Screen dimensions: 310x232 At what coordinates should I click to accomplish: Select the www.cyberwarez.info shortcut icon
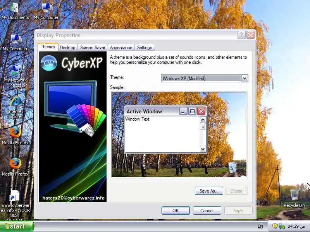[15, 205]
